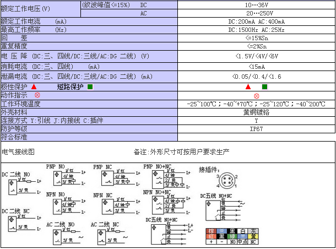The width and height of the screenshot is (336, 249).
Task: Click the '外壳材料' row label
Action: click(x=14, y=112)
